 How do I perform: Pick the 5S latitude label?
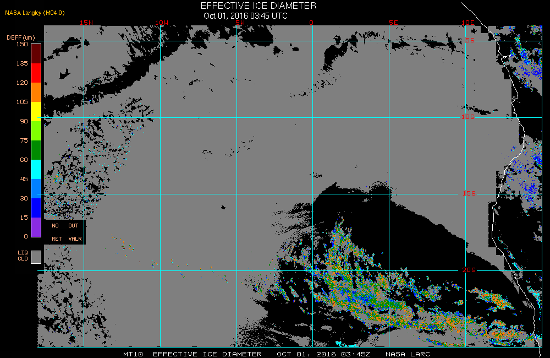[470, 40]
